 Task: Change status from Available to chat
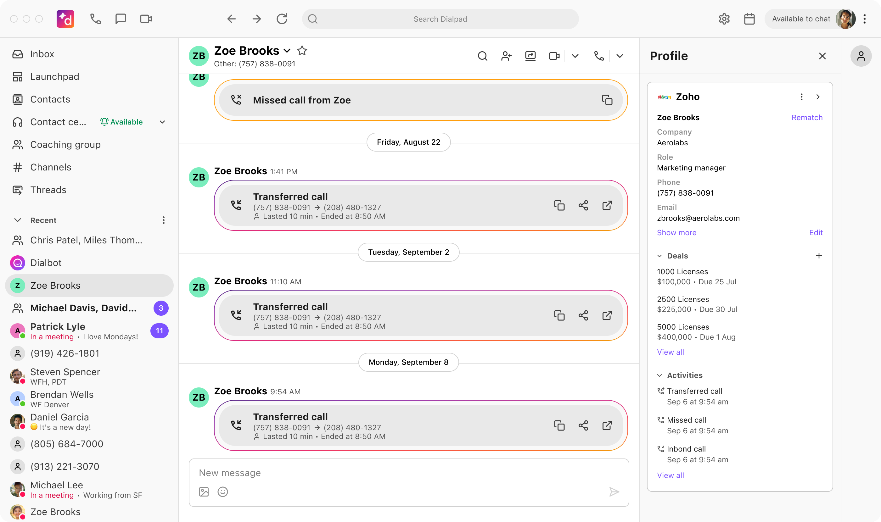coord(801,19)
